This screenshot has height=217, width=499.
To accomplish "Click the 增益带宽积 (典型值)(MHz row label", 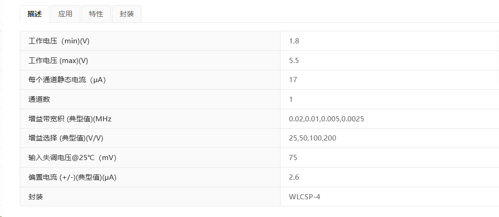I will [70, 119].
